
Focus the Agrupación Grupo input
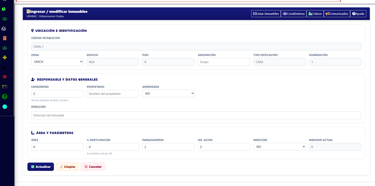coord(224,62)
